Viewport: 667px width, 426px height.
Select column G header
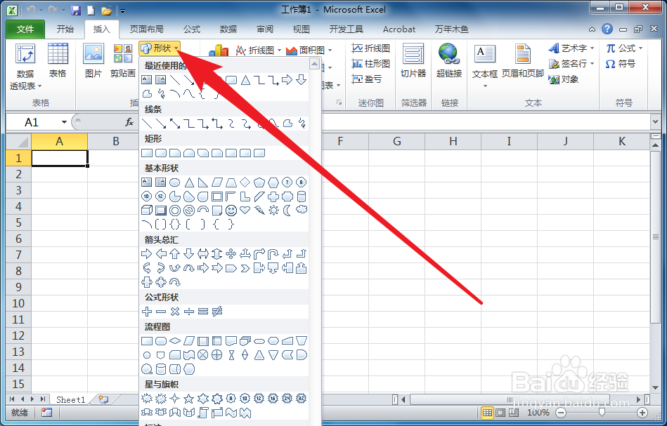click(x=397, y=142)
